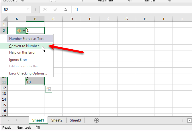Expand the Name Box dropdown arrow
This screenshot has height=131, width=192.
pos(28,9)
